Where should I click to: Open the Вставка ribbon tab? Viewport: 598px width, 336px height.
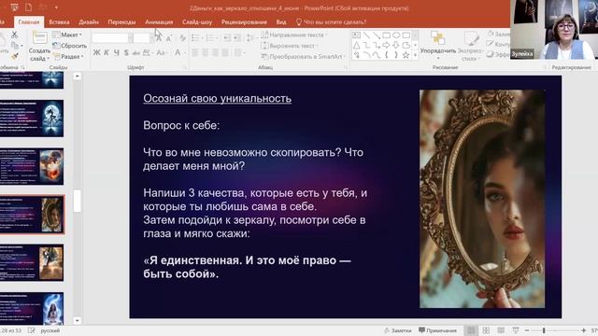coord(59,22)
